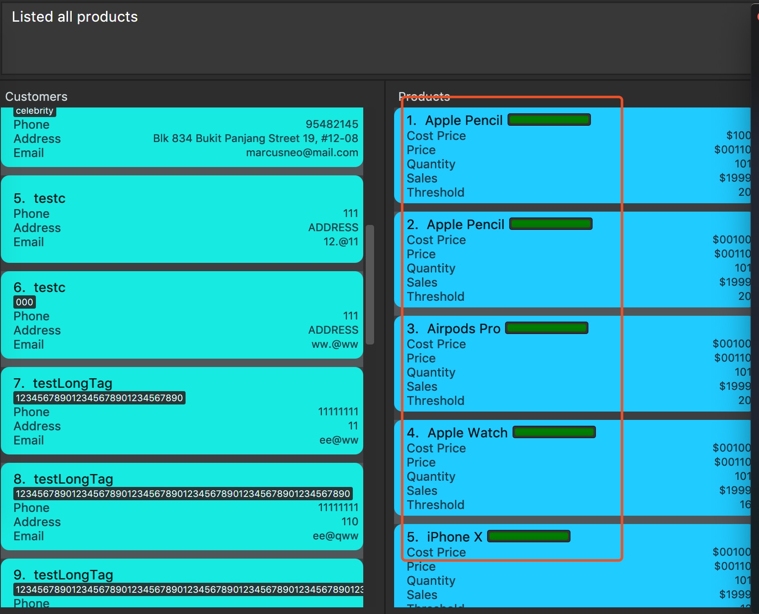
Task: Click the Threshold label of Airpods Pro
Action: coord(436,401)
